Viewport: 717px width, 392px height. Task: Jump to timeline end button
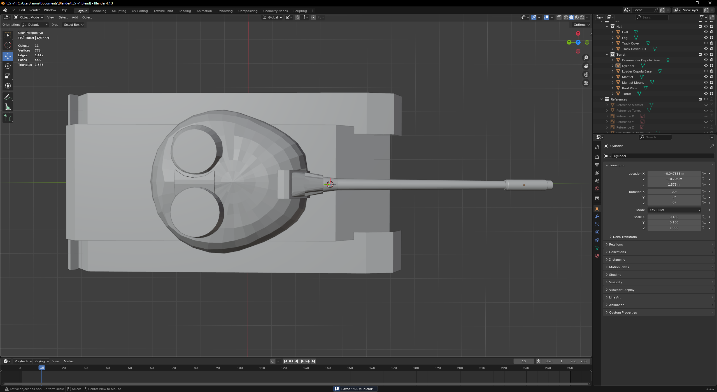[313, 361]
